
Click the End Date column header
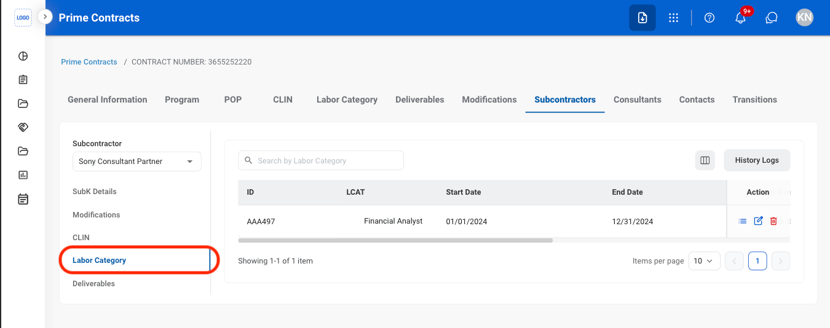pos(627,192)
